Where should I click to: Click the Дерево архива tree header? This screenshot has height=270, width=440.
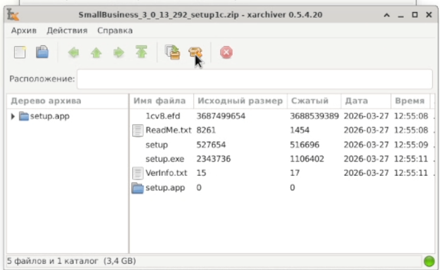pyautogui.click(x=68, y=101)
